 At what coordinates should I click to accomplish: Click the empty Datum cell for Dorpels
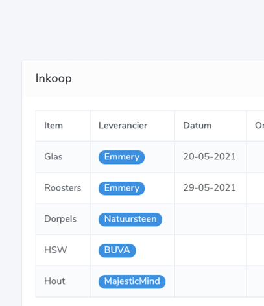[x=210, y=219]
